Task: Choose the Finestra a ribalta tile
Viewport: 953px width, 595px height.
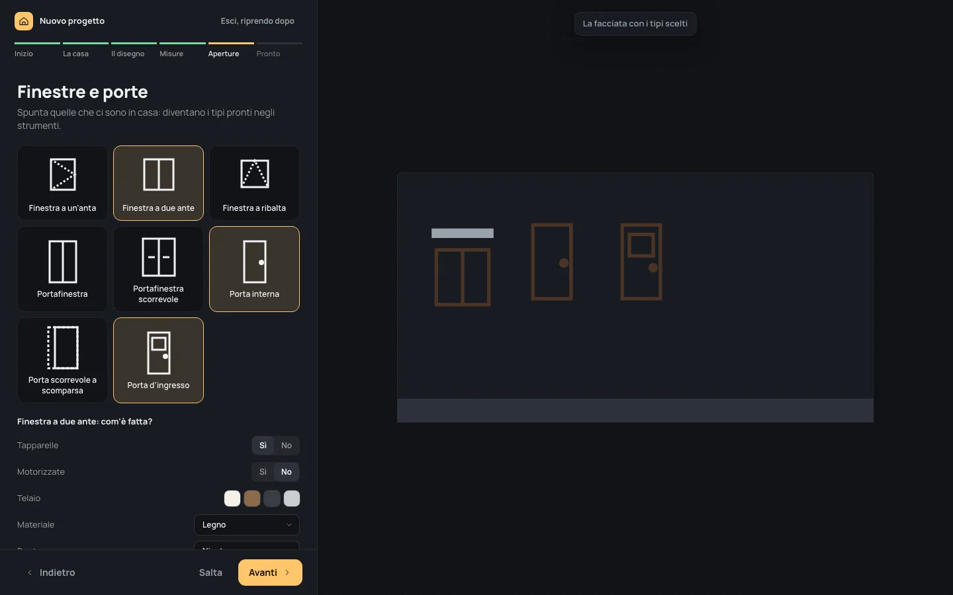Action: click(254, 183)
